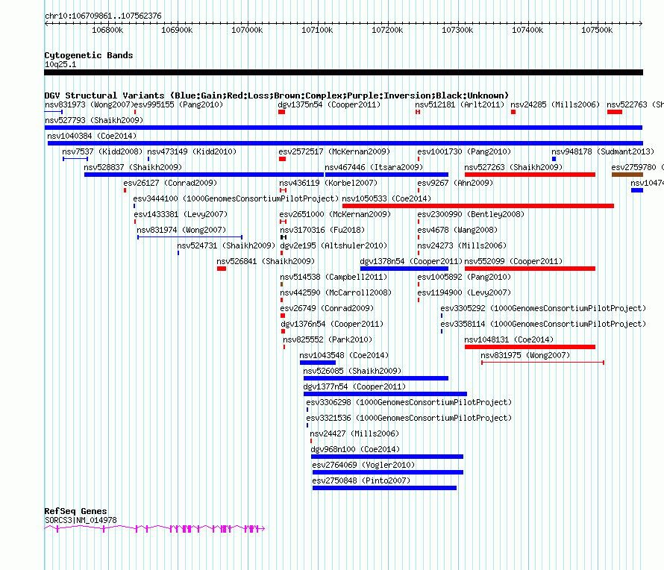664x570 pixels.
Task: Open nsv528837 (Shaikh2009) variant label
Action: pos(133,167)
